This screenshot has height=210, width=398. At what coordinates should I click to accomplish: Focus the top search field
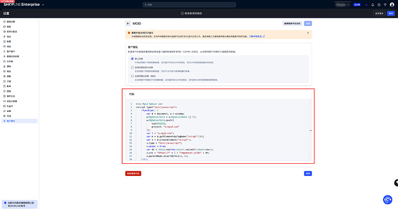[189, 5]
